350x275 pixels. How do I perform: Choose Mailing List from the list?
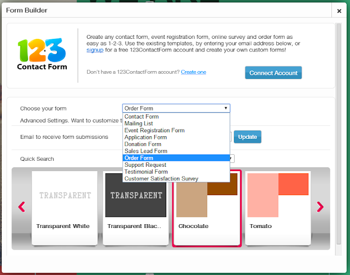click(x=176, y=124)
